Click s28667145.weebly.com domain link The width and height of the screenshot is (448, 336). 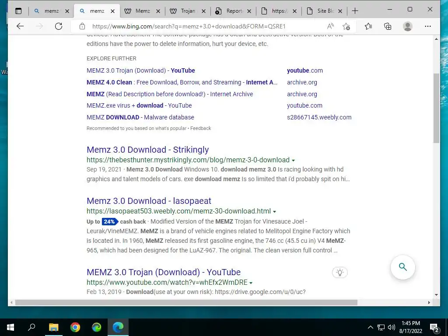click(x=319, y=117)
